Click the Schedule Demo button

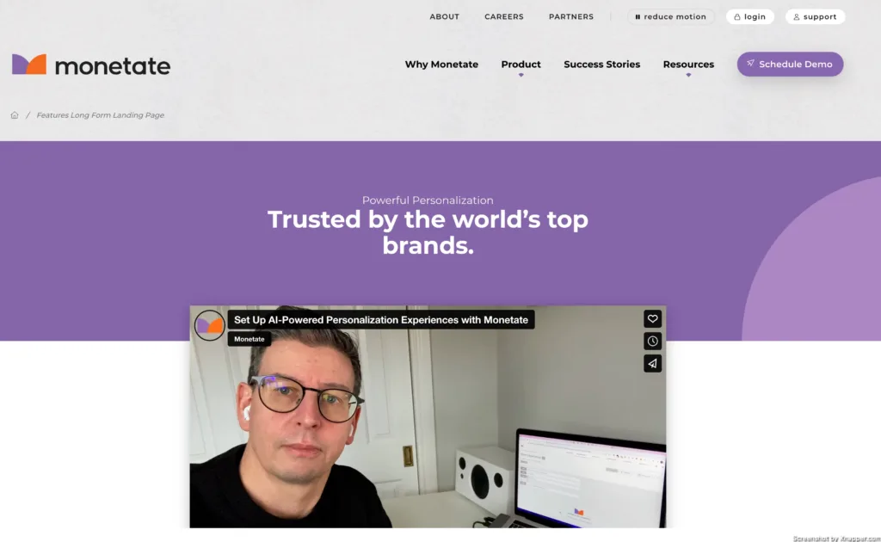tap(790, 64)
